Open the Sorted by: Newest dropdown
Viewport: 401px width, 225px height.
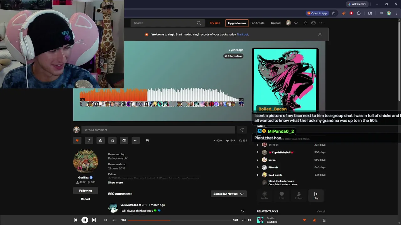[229, 194]
